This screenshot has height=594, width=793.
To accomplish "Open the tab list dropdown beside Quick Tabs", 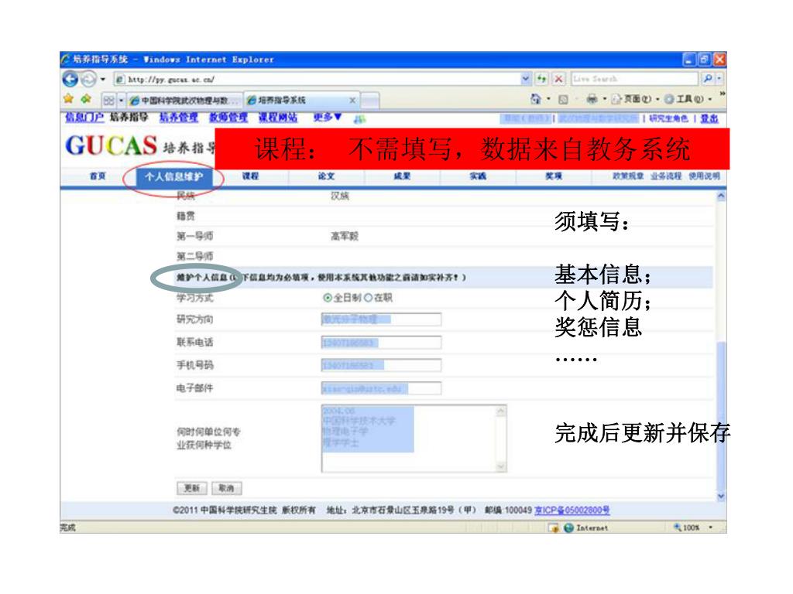I will click(x=121, y=101).
